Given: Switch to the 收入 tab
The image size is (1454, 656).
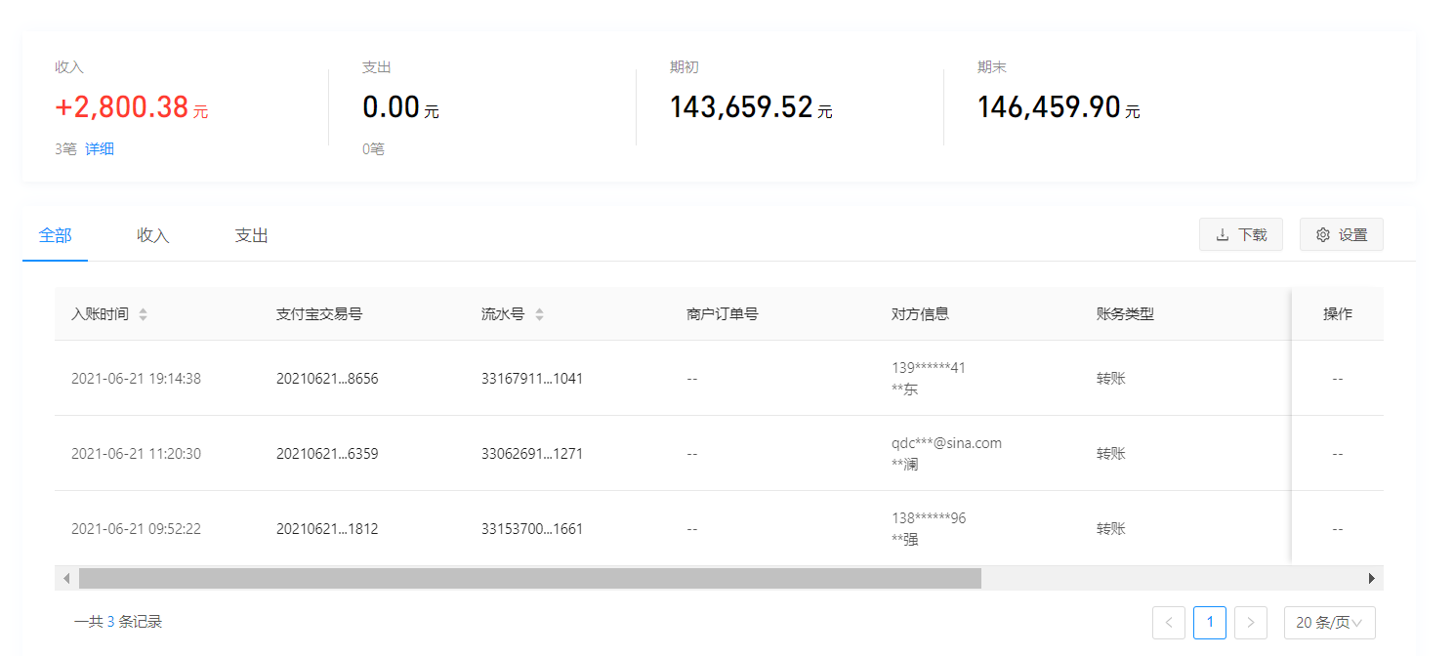Looking at the screenshot, I should point(153,236).
